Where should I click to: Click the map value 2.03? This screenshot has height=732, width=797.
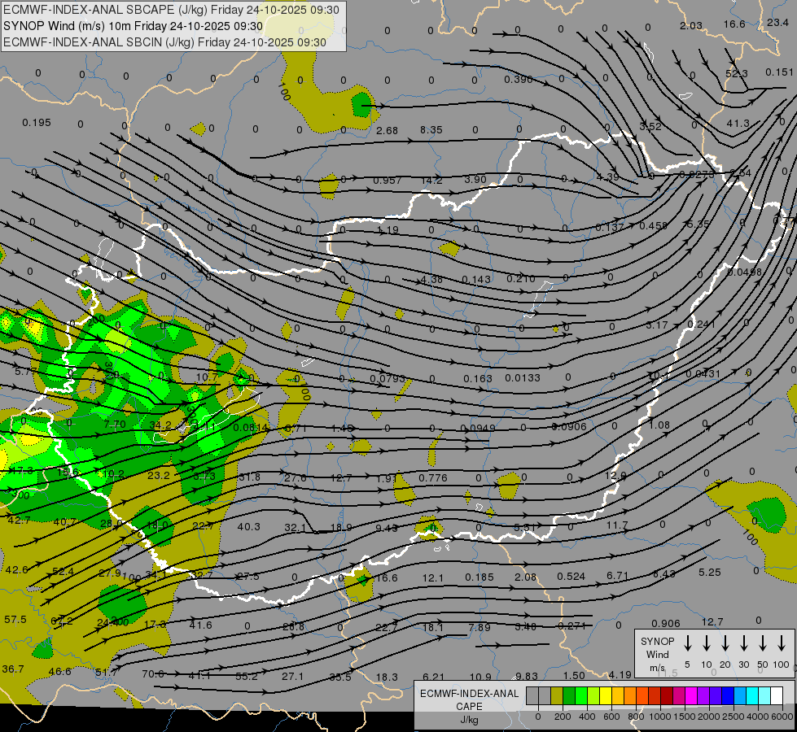(691, 25)
